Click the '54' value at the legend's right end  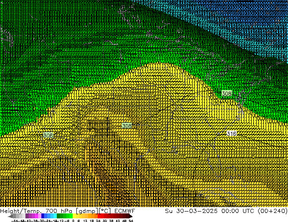131,221
